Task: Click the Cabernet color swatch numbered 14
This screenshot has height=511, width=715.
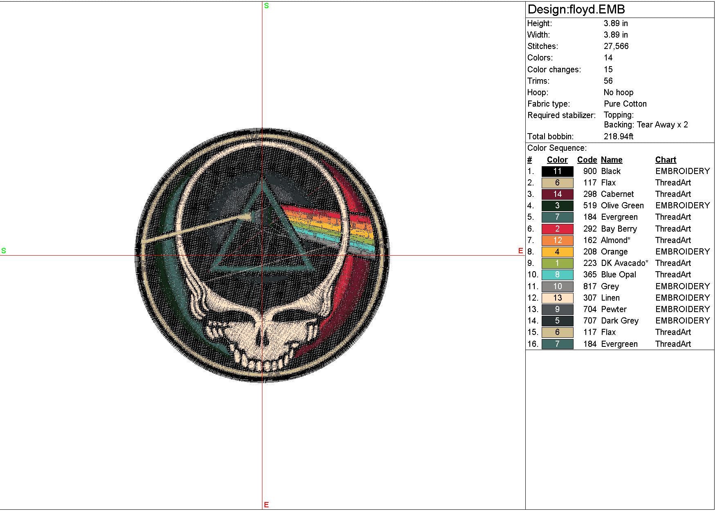Action: pos(557,194)
